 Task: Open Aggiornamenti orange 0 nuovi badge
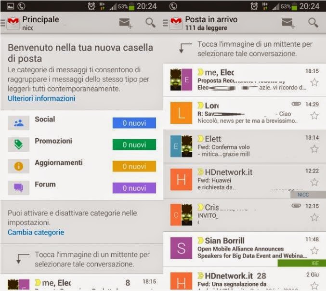point(134,166)
